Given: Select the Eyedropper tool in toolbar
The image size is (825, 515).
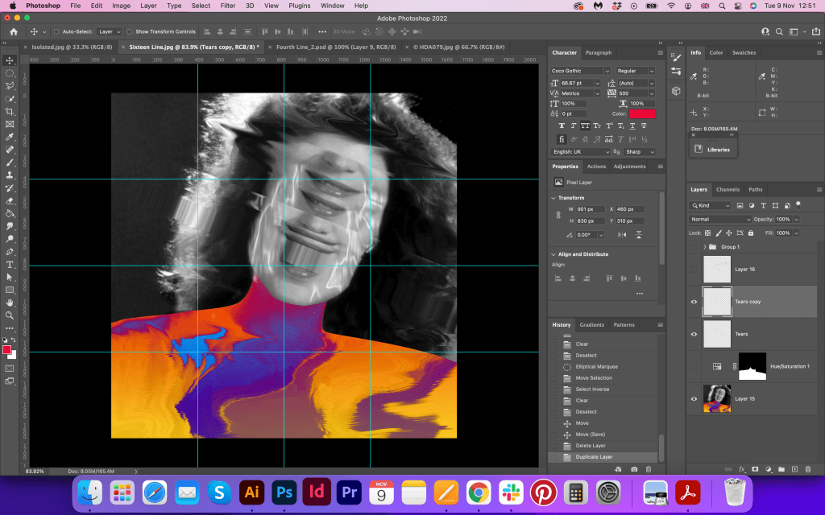Looking at the screenshot, I should coord(10,137).
